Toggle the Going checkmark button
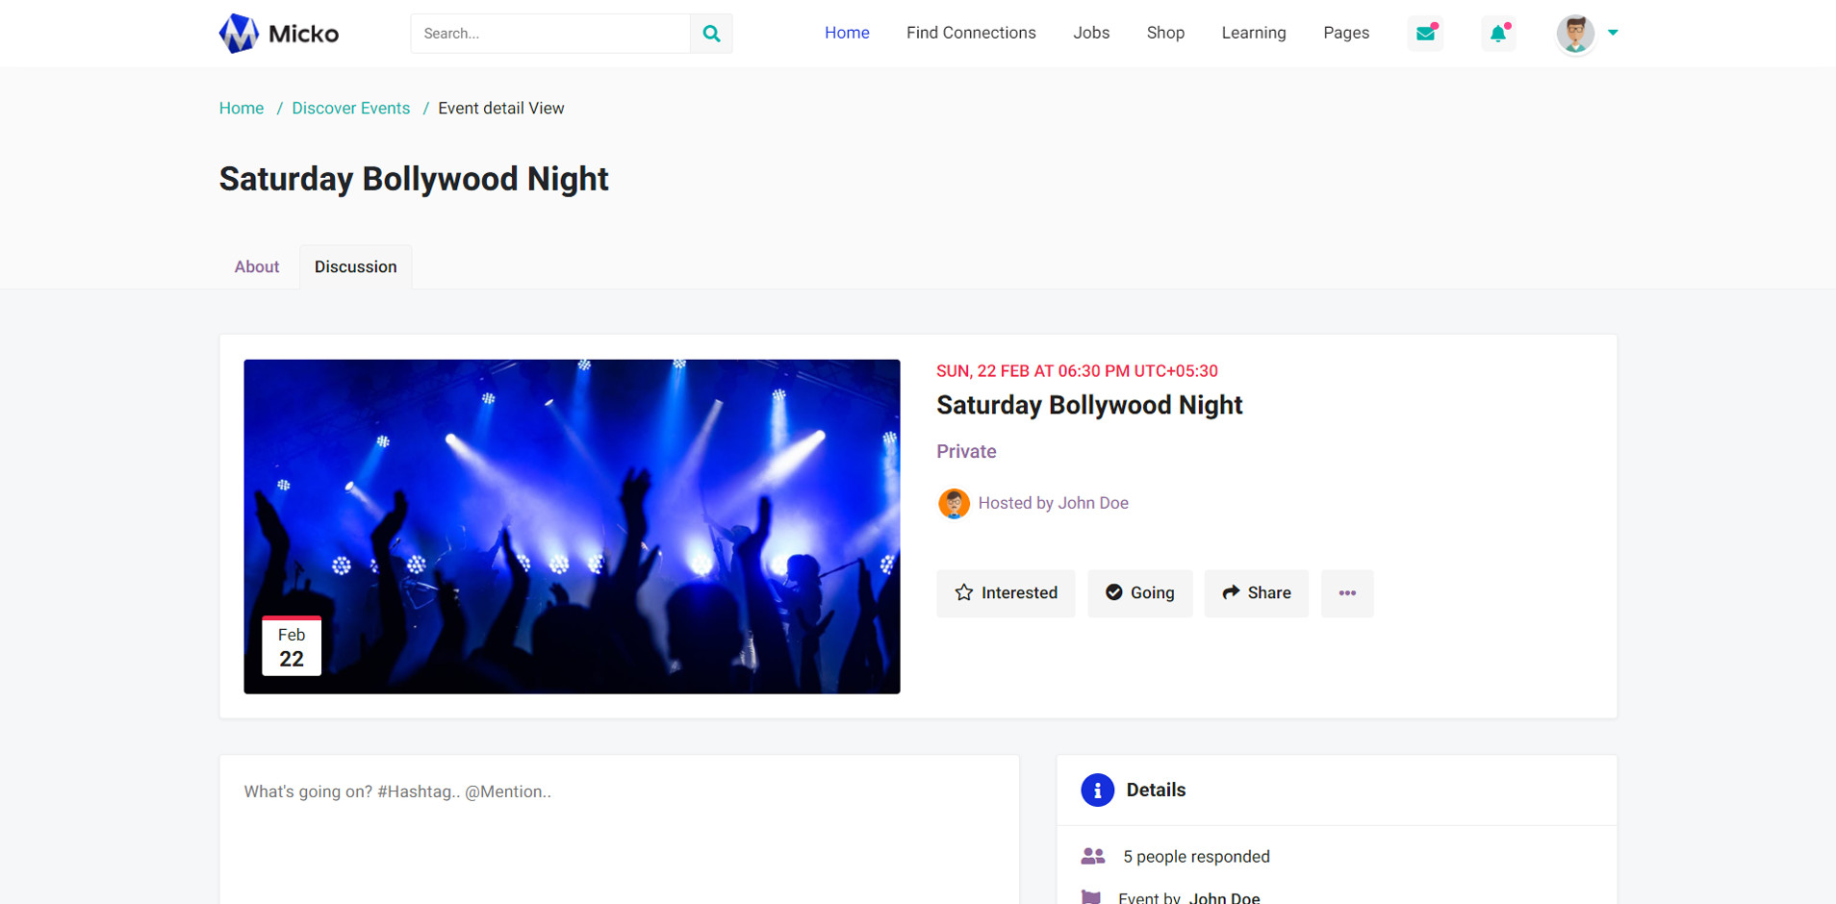Viewport: 1836px width, 904px height. point(1140,592)
